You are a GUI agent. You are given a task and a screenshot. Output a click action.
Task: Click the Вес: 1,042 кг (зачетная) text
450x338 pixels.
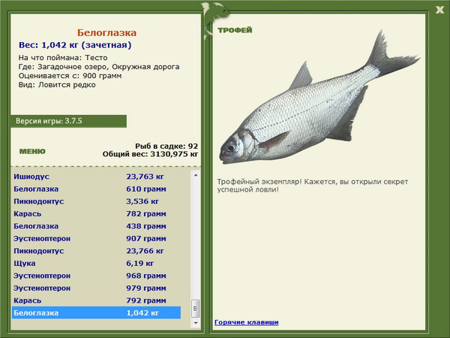click(75, 45)
